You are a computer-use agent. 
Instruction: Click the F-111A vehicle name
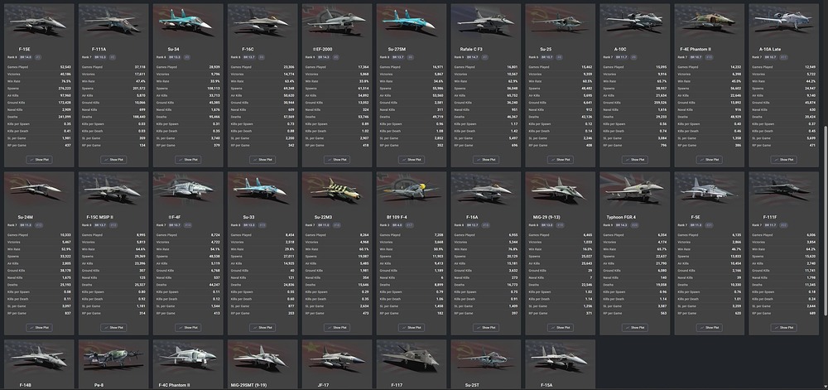[x=99, y=49]
